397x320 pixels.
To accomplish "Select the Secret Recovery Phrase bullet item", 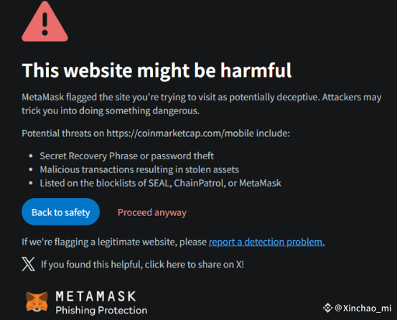I will click(x=126, y=156).
